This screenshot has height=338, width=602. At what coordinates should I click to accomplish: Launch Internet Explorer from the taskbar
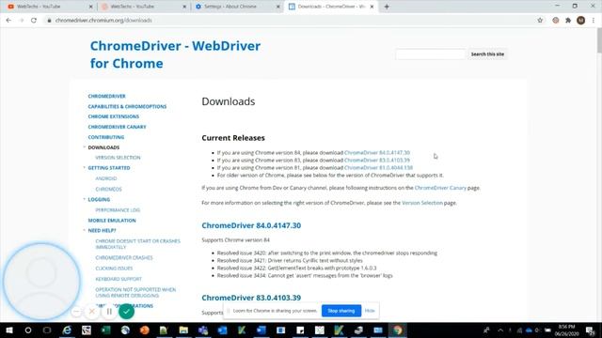click(67, 330)
